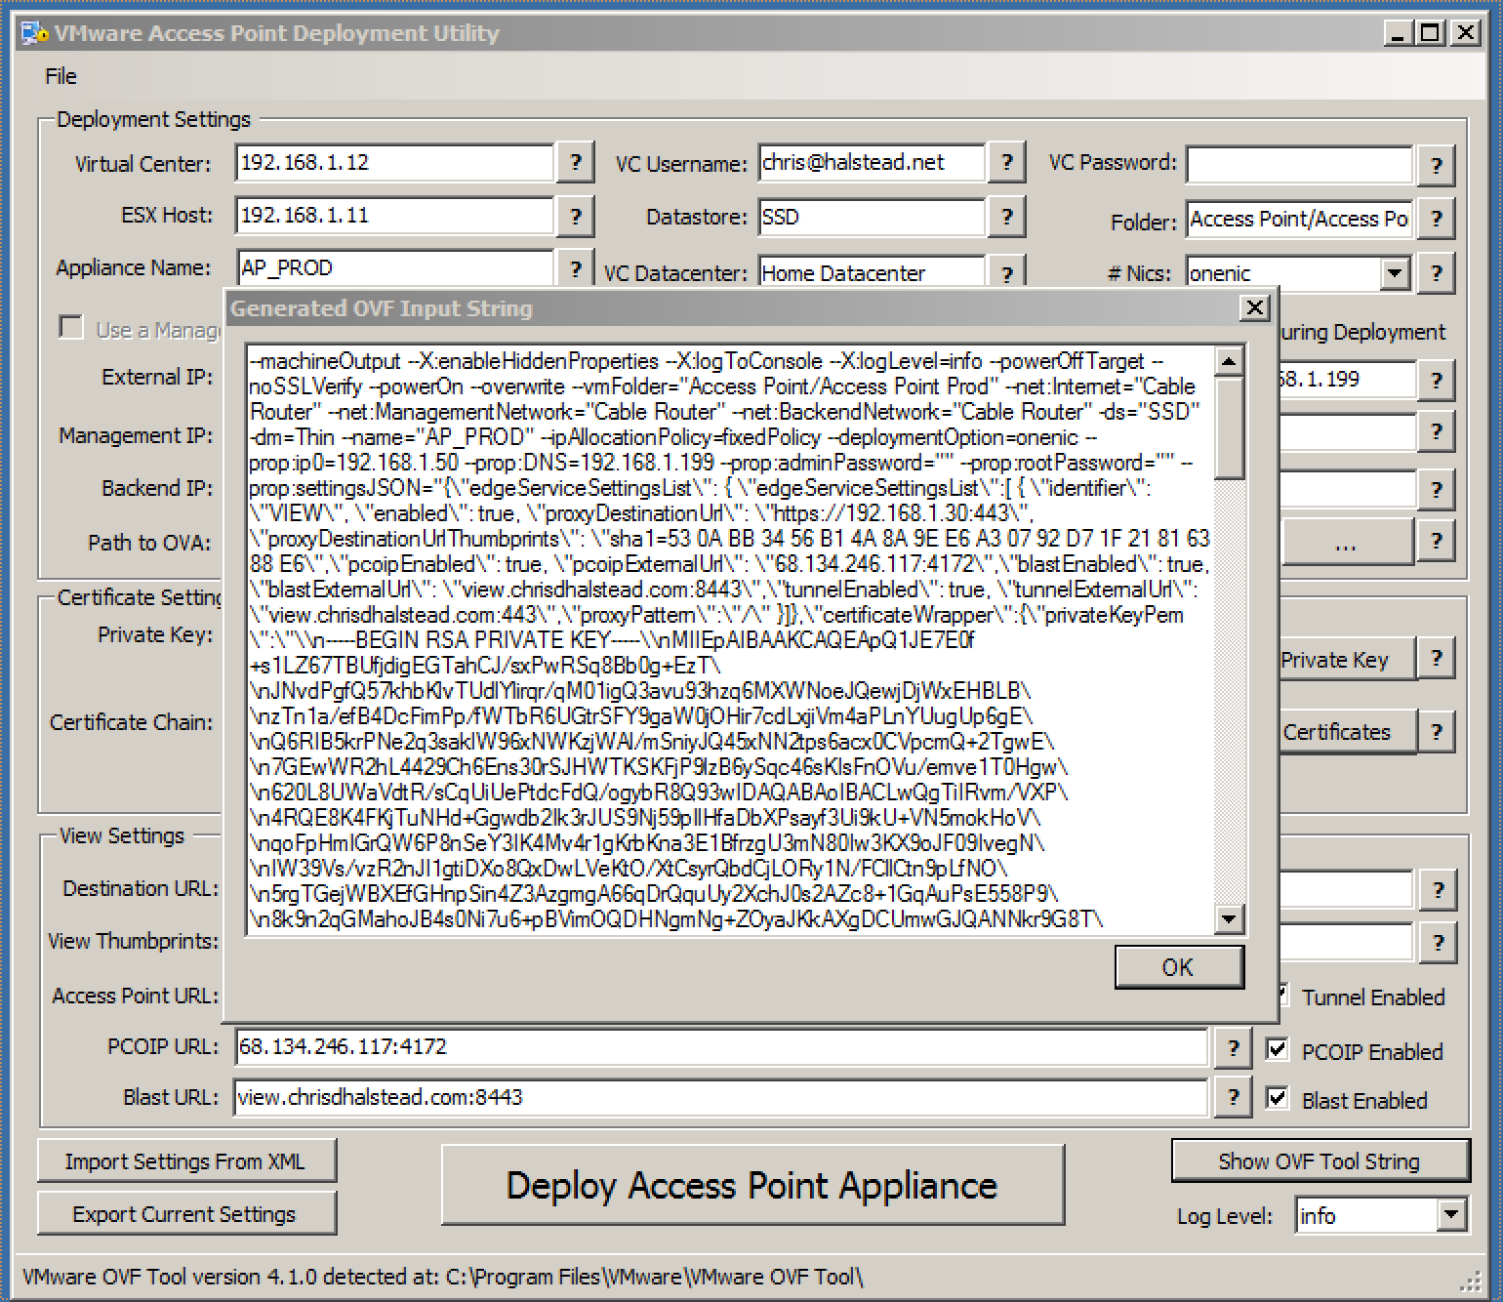Expand the # Nics dropdown
This screenshot has width=1503, height=1302.
[1395, 273]
